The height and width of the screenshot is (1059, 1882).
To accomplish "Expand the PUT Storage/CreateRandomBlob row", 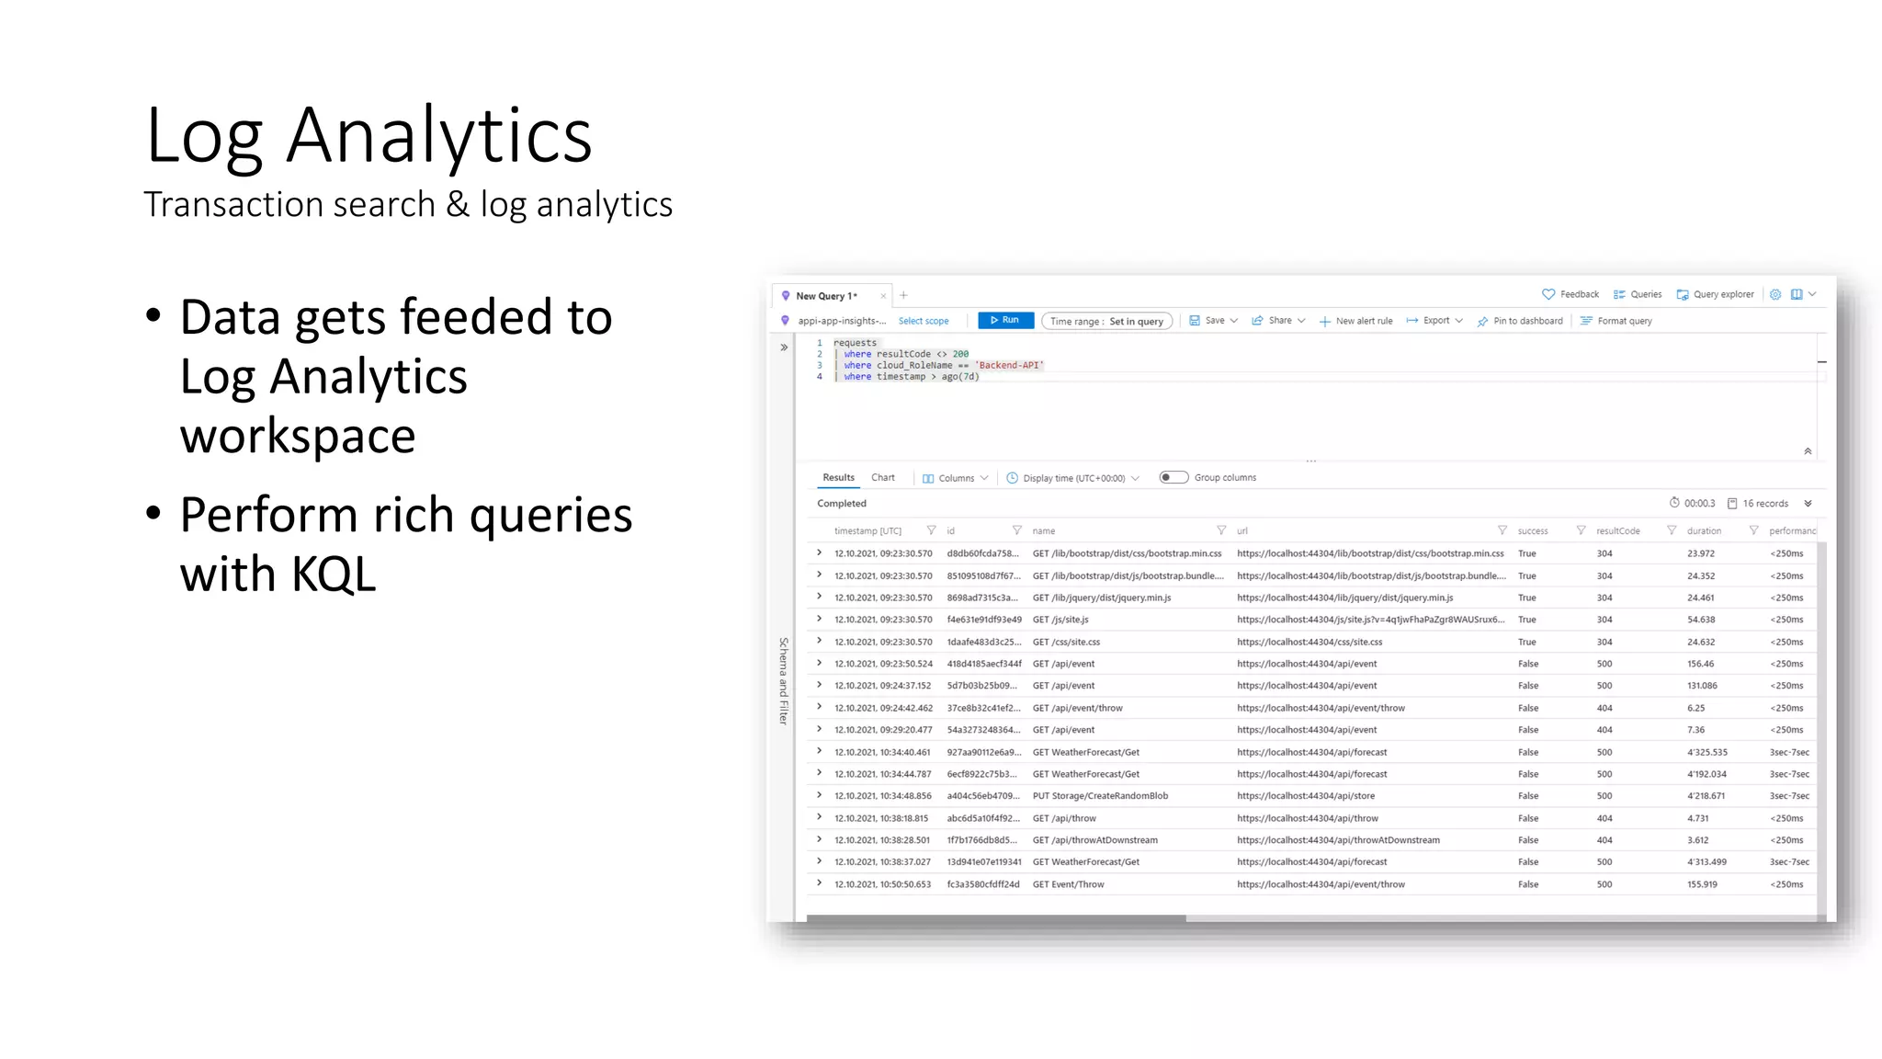I will tap(820, 795).
